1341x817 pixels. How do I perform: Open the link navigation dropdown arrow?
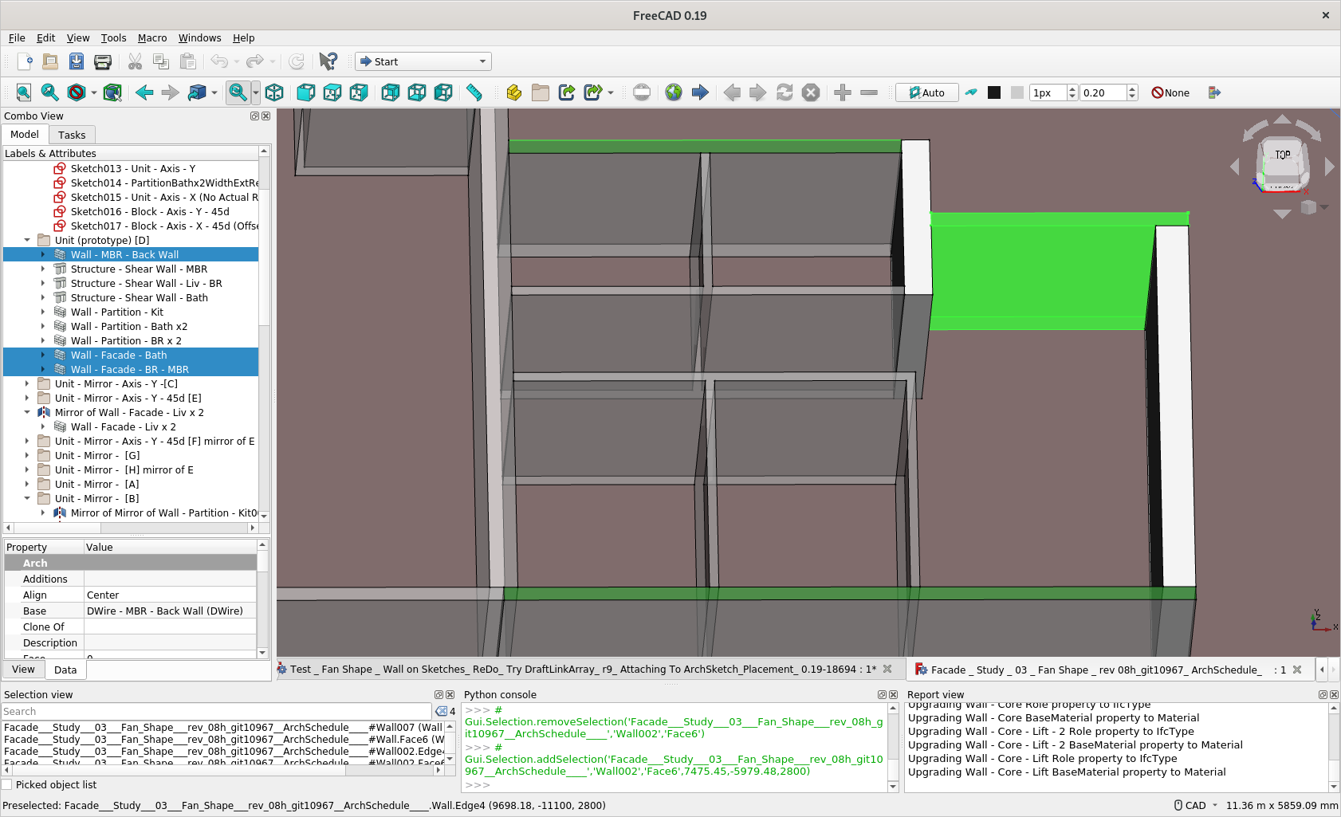pos(214,92)
